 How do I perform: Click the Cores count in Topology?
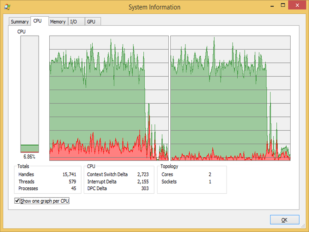pos(210,174)
